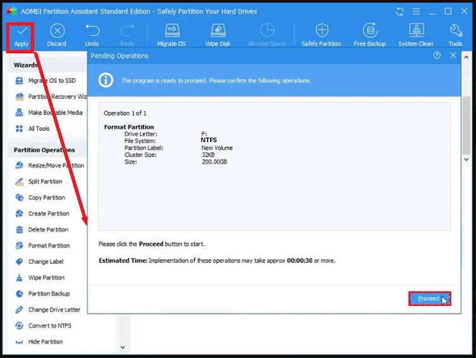Open Safely Partition shield icon

pyautogui.click(x=322, y=30)
